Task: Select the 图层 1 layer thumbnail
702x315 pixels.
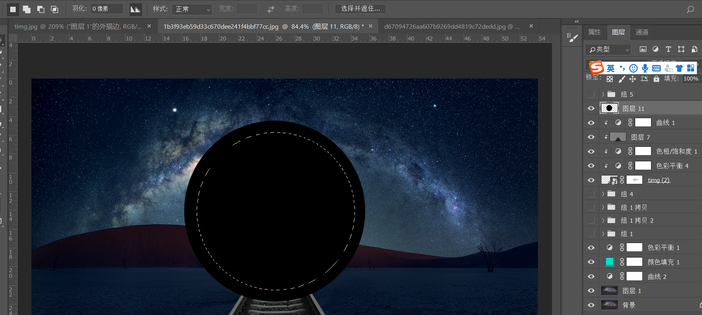Action: 609,291
